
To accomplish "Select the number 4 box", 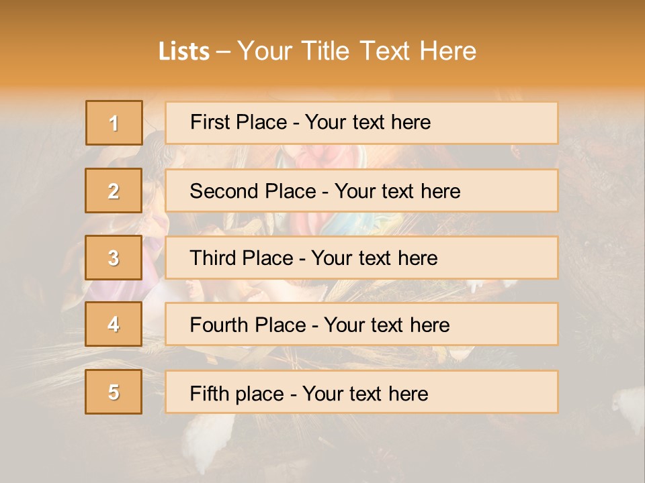I will [114, 324].
